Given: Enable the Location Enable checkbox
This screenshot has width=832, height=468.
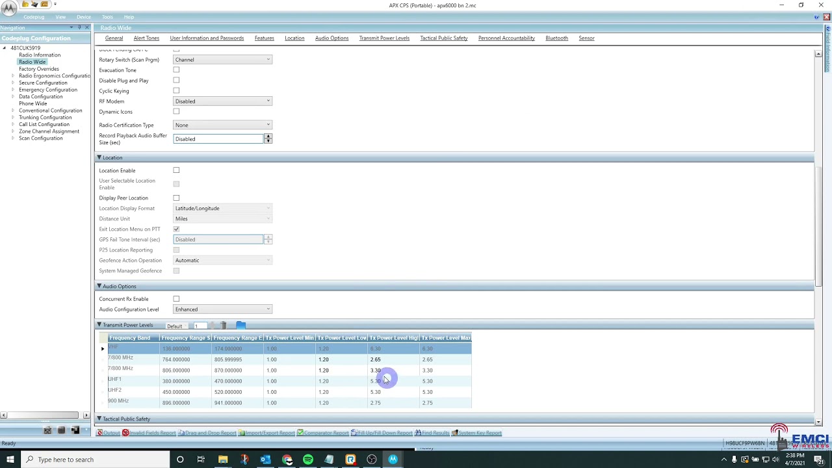Looking at the screenshot, I should 176,170.
